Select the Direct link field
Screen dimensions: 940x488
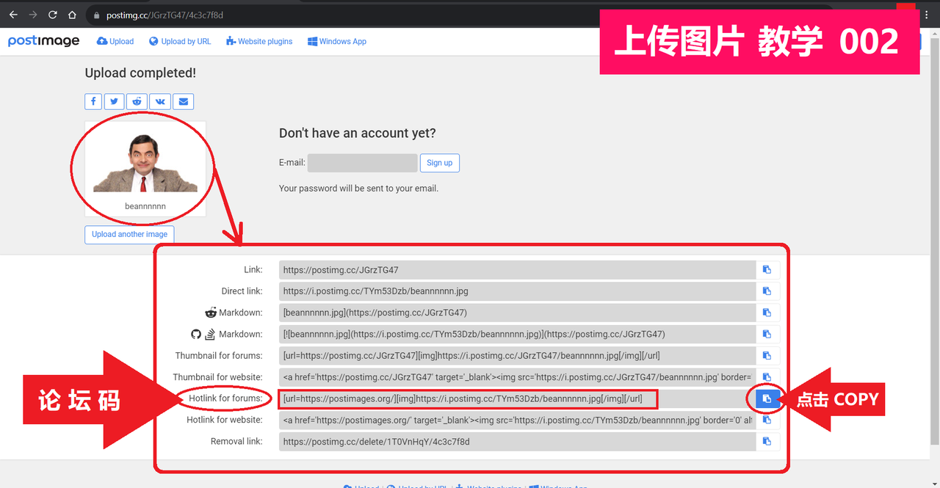tap(517, 291)
